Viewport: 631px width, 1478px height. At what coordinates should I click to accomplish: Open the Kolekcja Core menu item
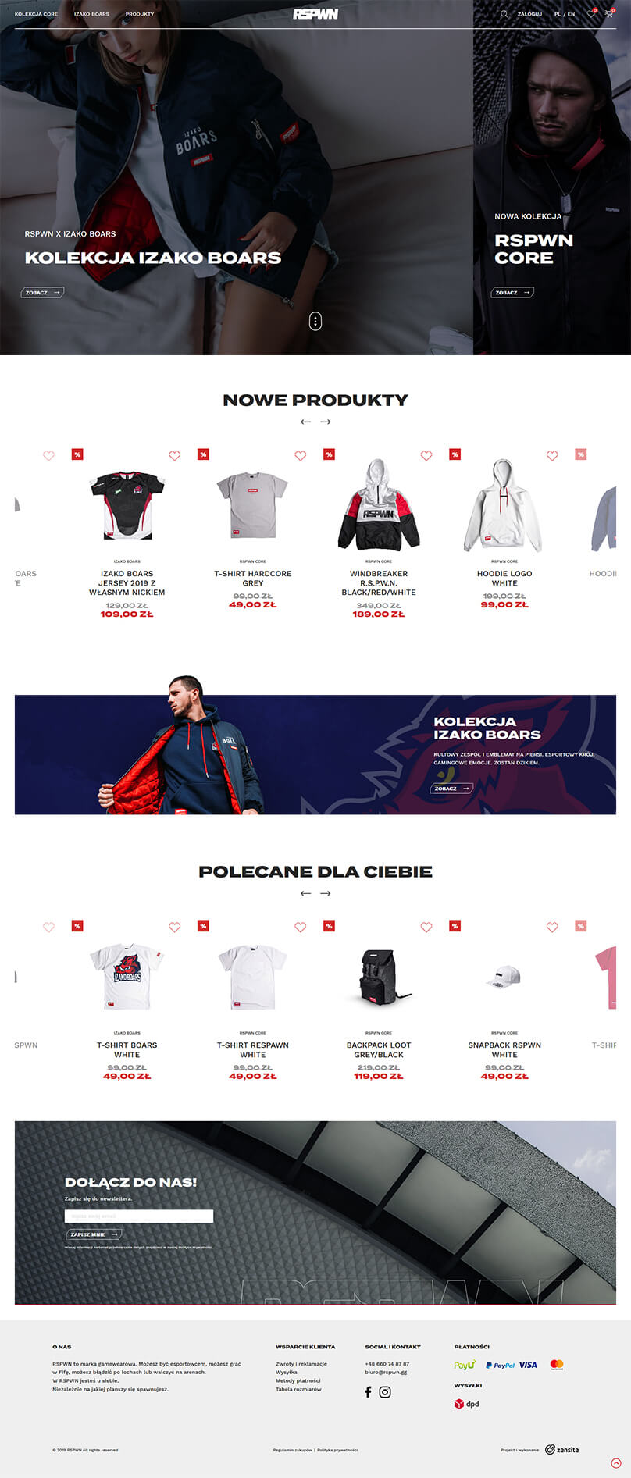pyautogui.click(x=36, y=14)
